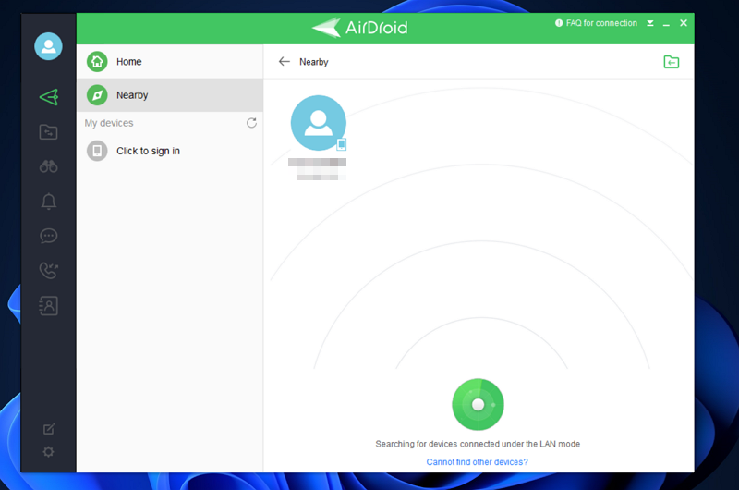Select the nearby device avatar
739x490 pixels.
point(319,123)
